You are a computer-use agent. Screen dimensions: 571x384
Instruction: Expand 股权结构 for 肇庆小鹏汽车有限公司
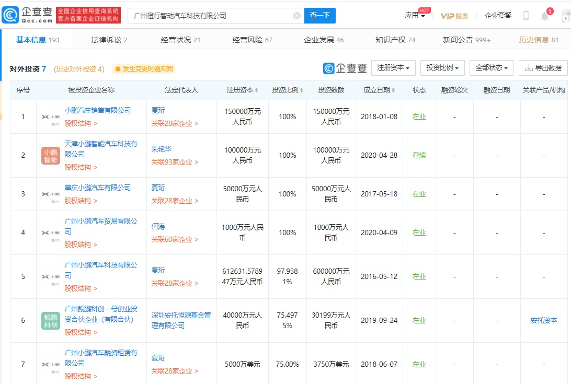coord(81,201)
